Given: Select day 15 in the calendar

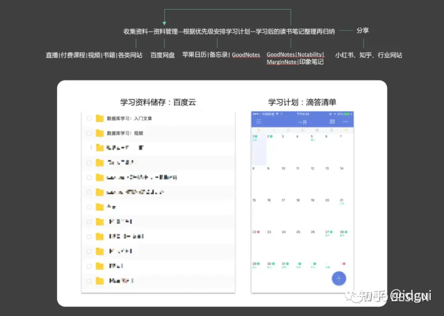Looking at the screenshot, I should 255,200.
